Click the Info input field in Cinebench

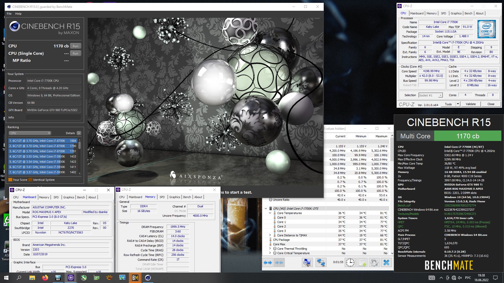[x=54, y=117]
